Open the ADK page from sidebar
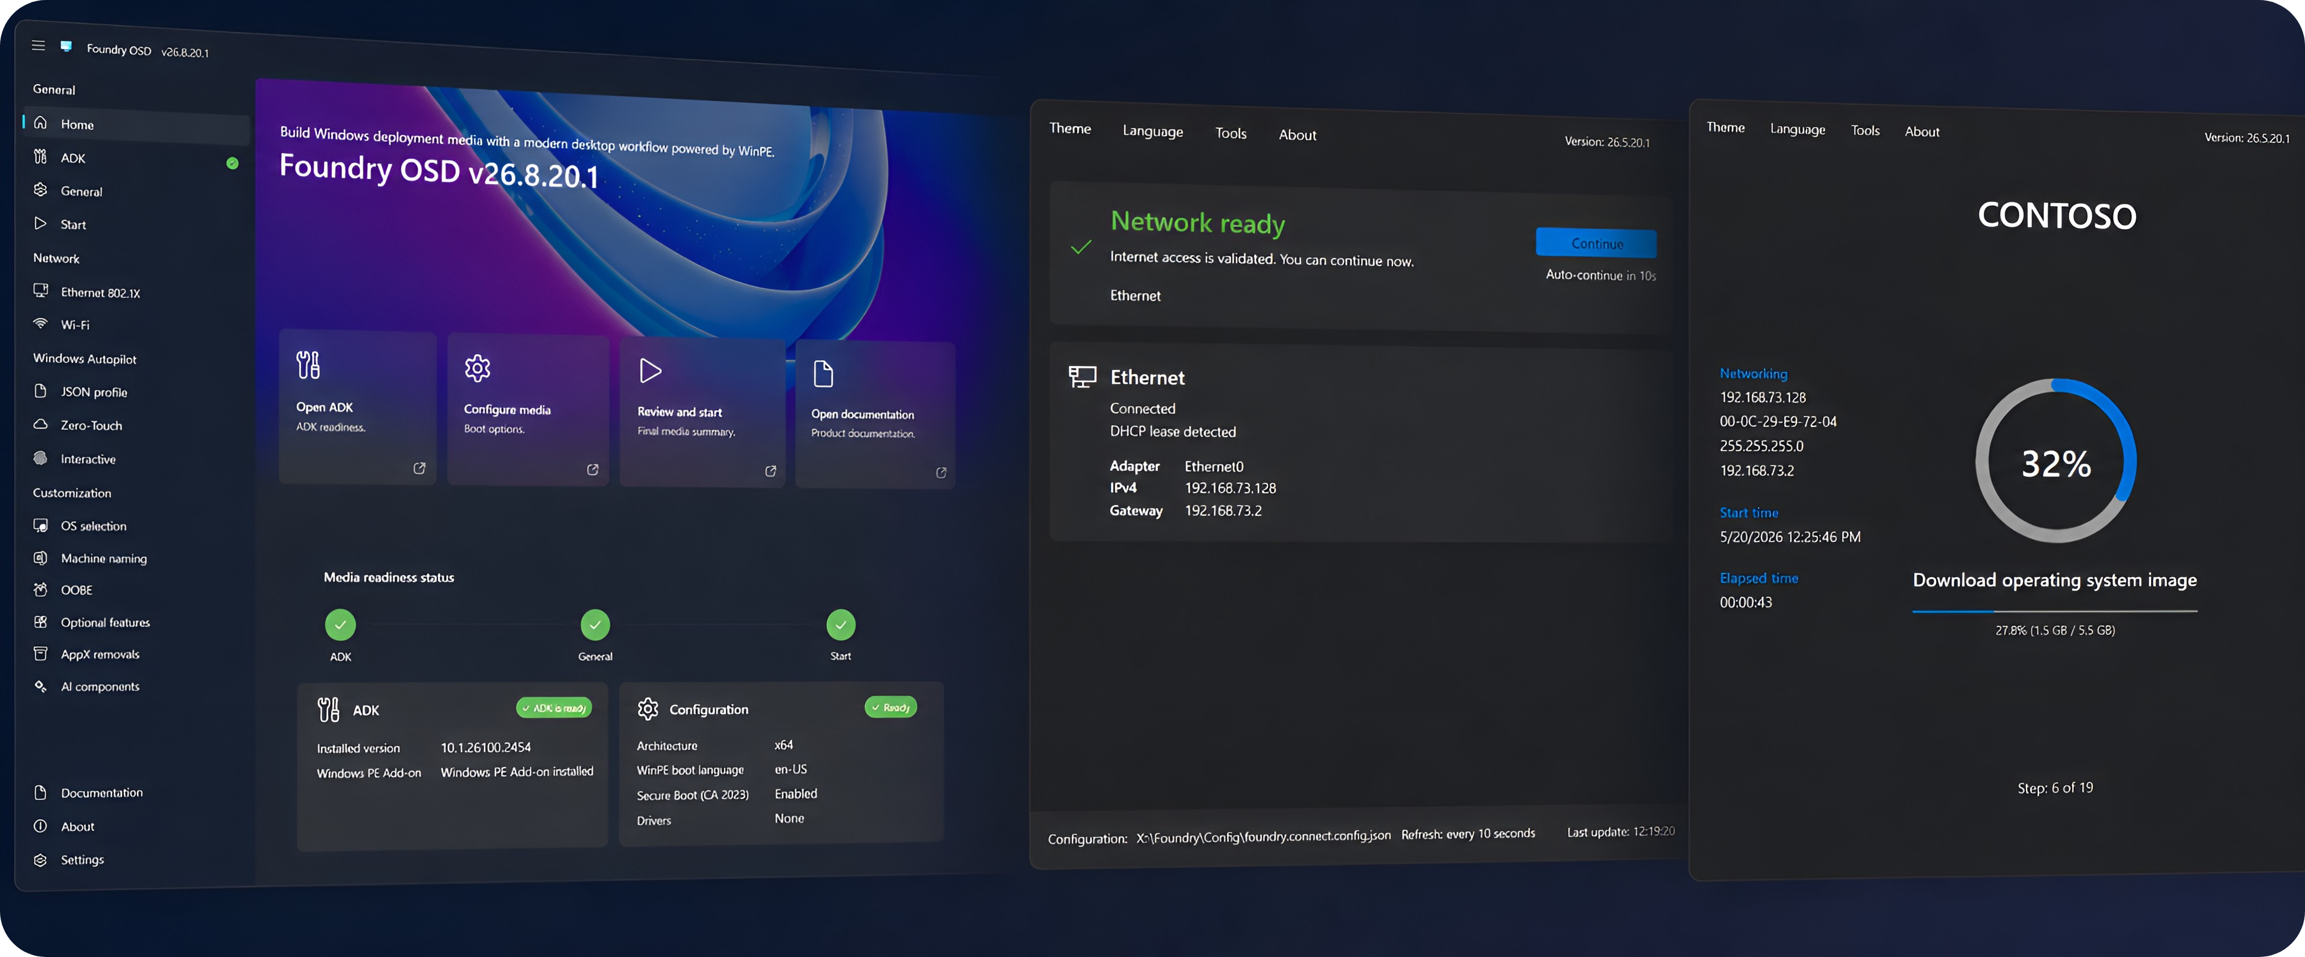Screen dimensions: 2305x957 136,158
